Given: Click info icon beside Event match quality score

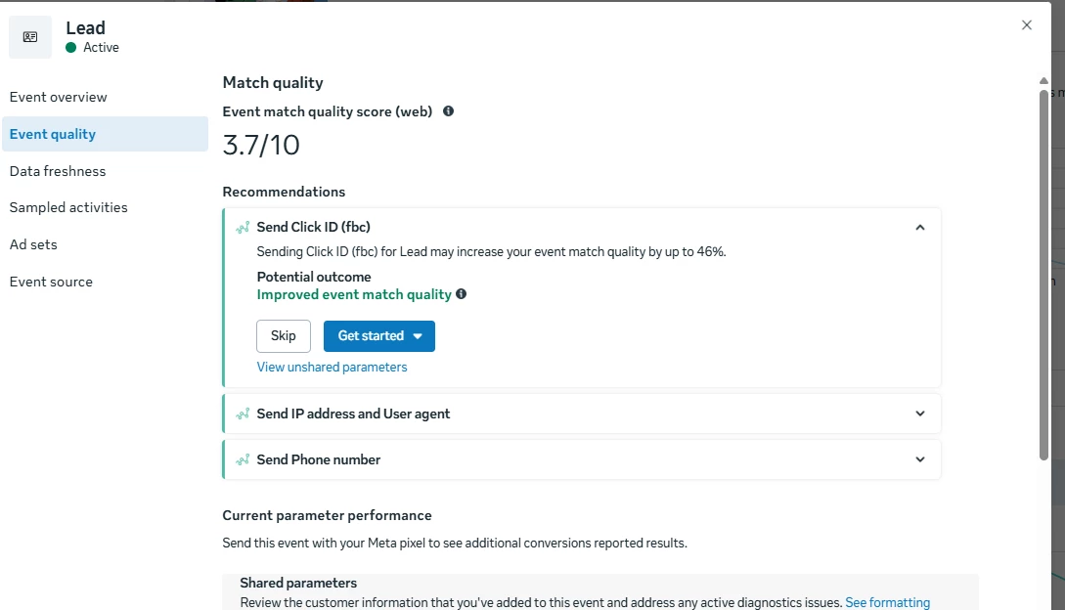Looking at the screenshot, I should click(448, 111).
